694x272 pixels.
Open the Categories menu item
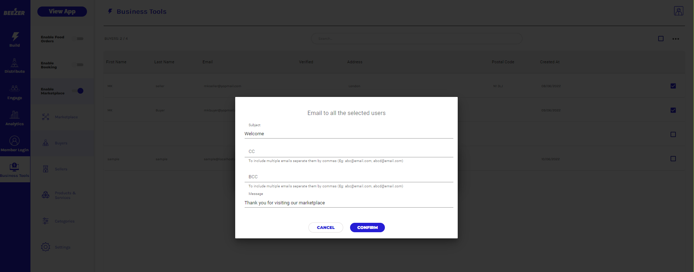coord(65,221)
